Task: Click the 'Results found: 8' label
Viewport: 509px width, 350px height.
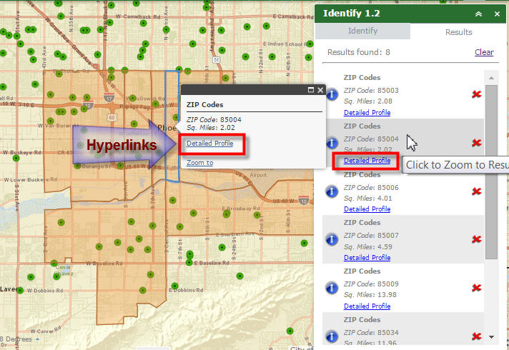Action: 359,52
